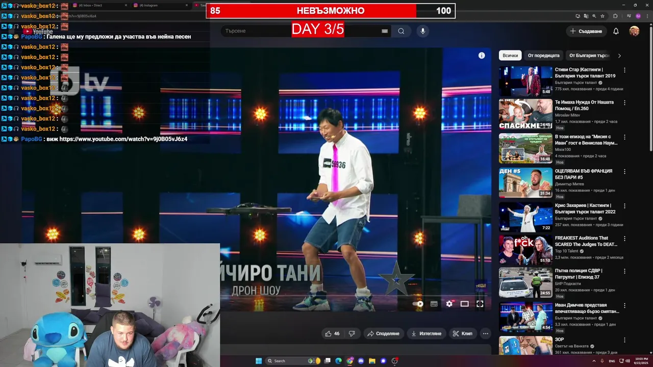653x367 pixels.
Task: Open options menu for FREAKIEST Auditions video
Action: coord(624,239)
